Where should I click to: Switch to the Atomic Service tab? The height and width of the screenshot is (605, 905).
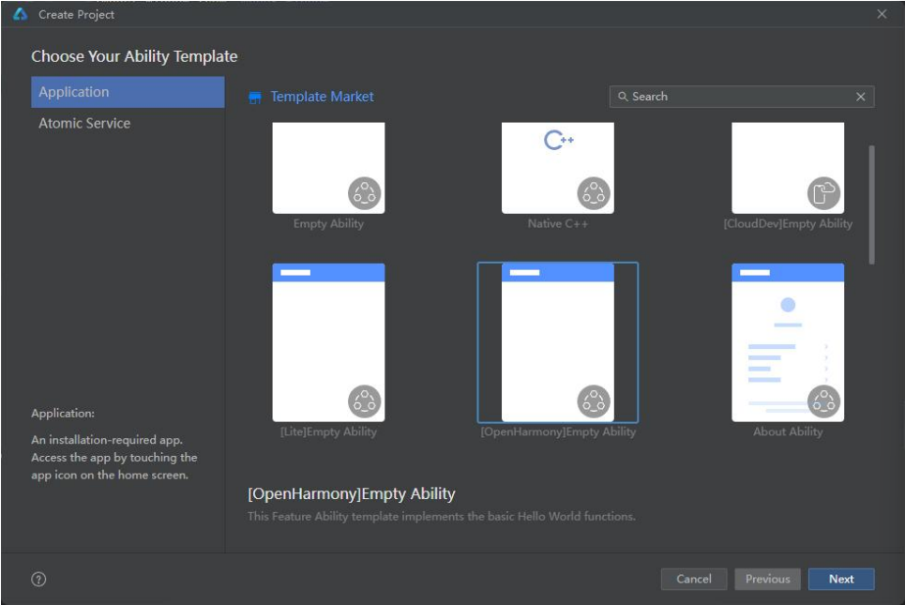click(128, 123)
